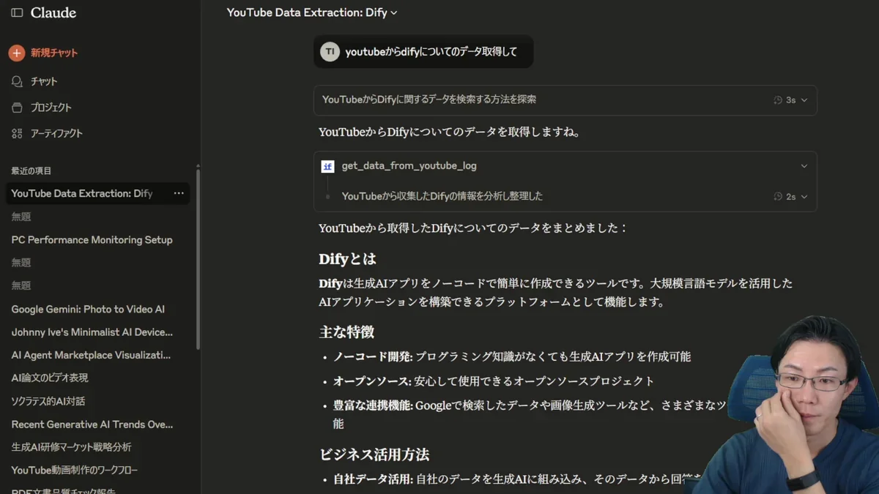Screen dimensions: 879x494
Task: Click the Claude logo text
Action: coord(53,13)
